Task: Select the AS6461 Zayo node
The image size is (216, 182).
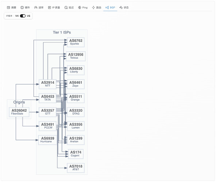Action: (x=76, y=84)
